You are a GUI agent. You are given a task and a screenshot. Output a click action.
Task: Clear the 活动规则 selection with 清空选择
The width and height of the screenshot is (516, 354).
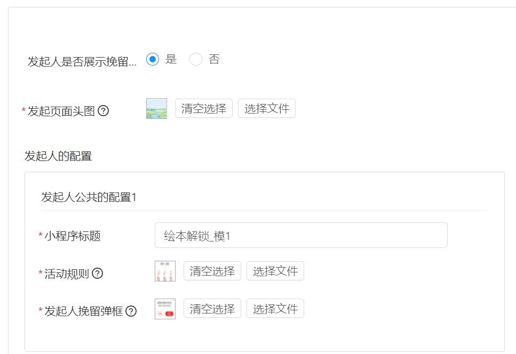point(212,271)
